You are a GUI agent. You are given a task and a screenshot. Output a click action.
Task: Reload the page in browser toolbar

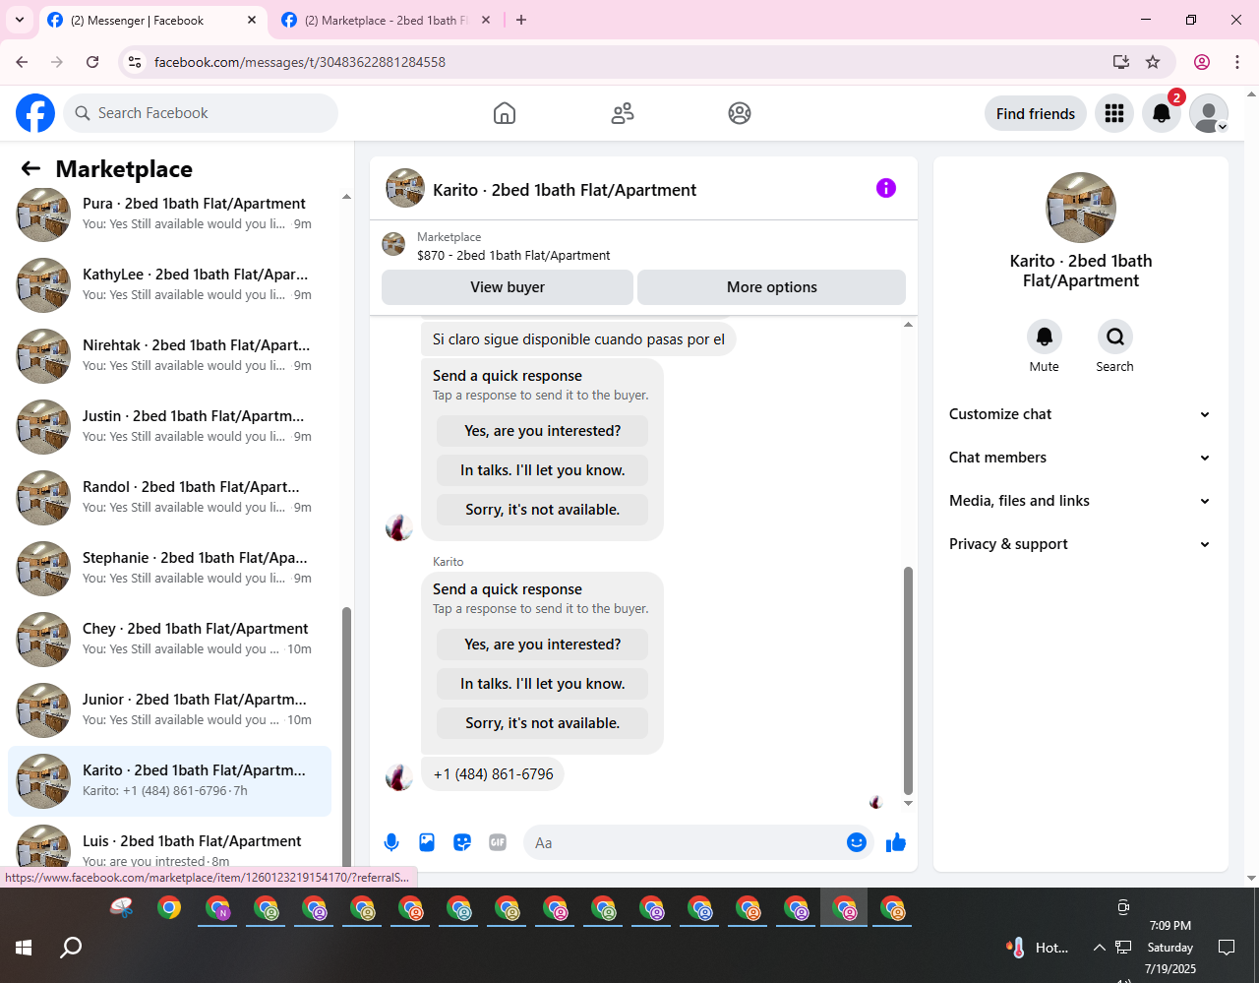pos(92,62)
